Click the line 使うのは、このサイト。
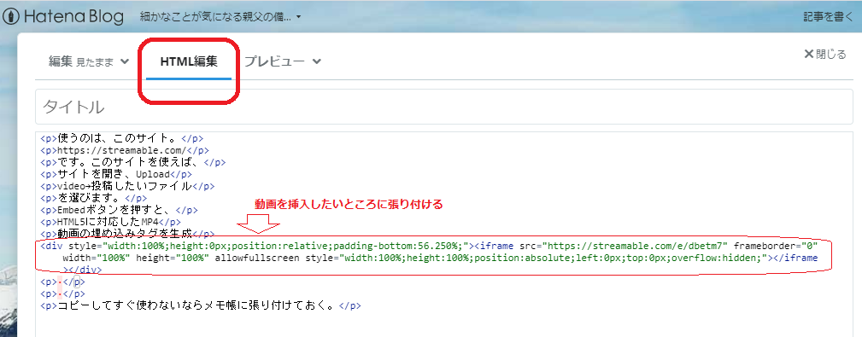Screen dimensions: 862x337 point(122,138)
